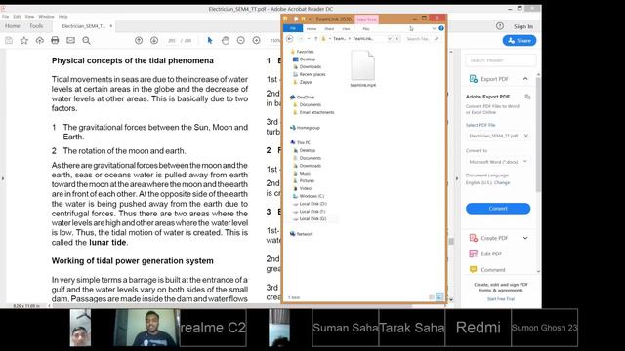Image resolution: width=625 pixels, height=351 pixels.
Task: Click the Search tools field
Action: click(x=501, y=60)
